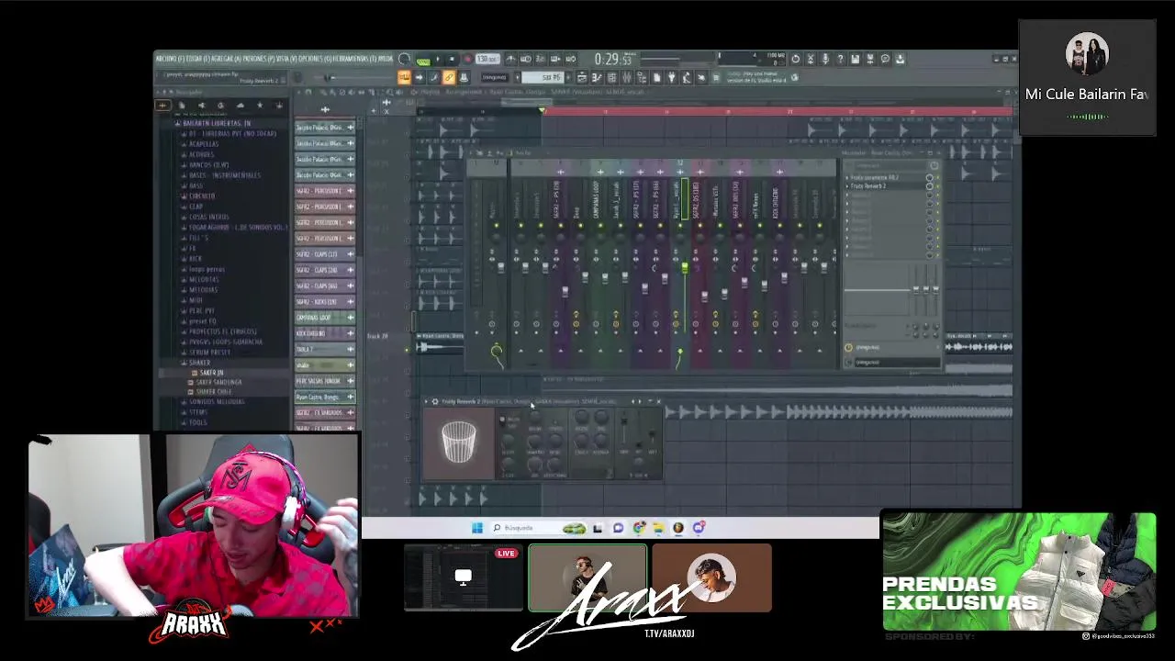1175x661 pixels.
Task: Click the microphone recording icon
Action: 825,59
